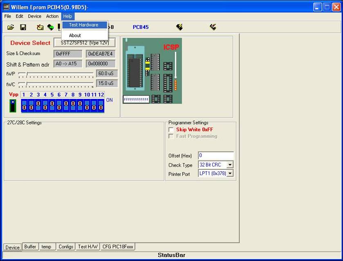Click the Fast Programming checkbox
This screenshot has width=343, height=261.
(x=171, y=136)
